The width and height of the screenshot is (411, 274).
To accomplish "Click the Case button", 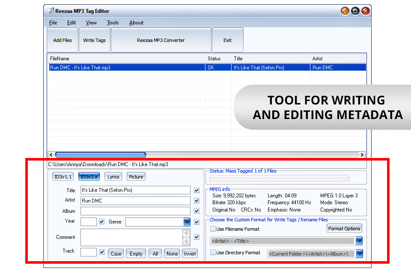I will pyautogui.click(x=116, y=254).
